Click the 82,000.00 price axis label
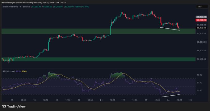The height and width of the screenshot is (111, 210). tap(201, 34)
